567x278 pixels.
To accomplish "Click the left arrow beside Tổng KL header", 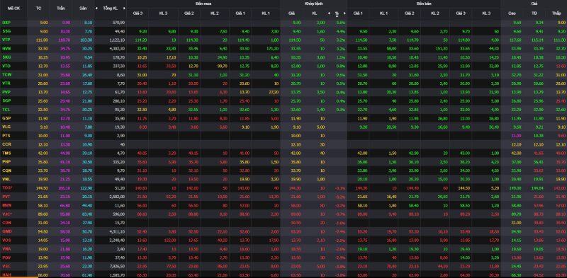I will pos(96,8).
